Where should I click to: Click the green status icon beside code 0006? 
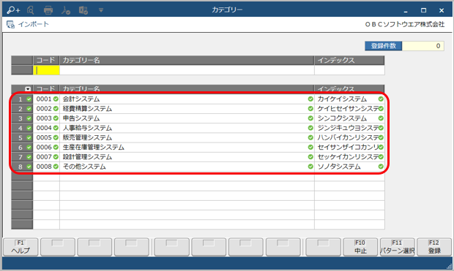click(56, 147)
